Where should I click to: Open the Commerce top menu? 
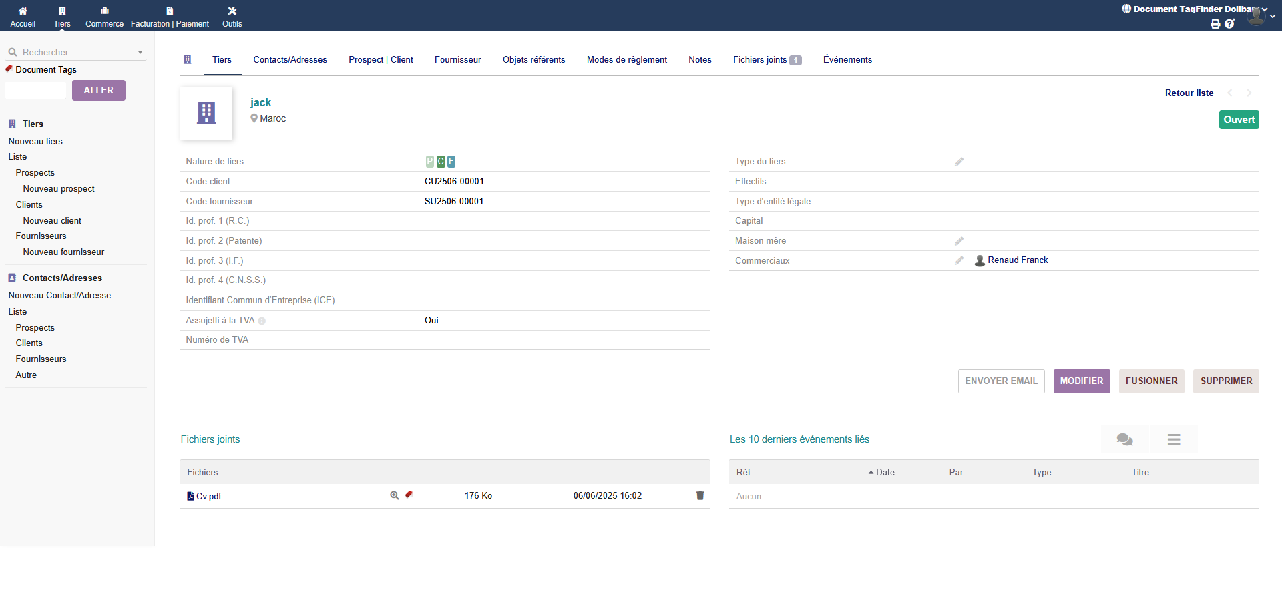coord(104,17)
